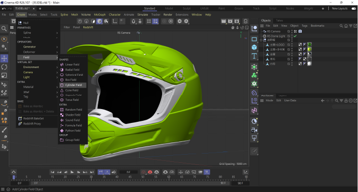The width and height of the screenshot is (358, 192).
Task: Click the home icon in Objects panel
Action: pos(346,26)
